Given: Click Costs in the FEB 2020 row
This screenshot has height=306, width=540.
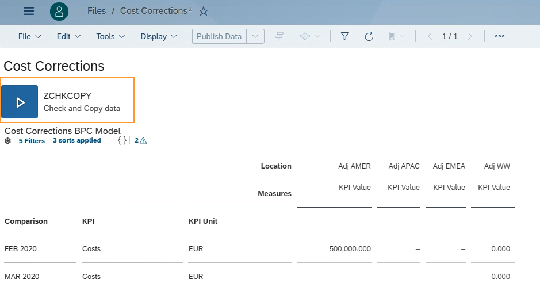Looking at the screenshot, I should (91, 249).
